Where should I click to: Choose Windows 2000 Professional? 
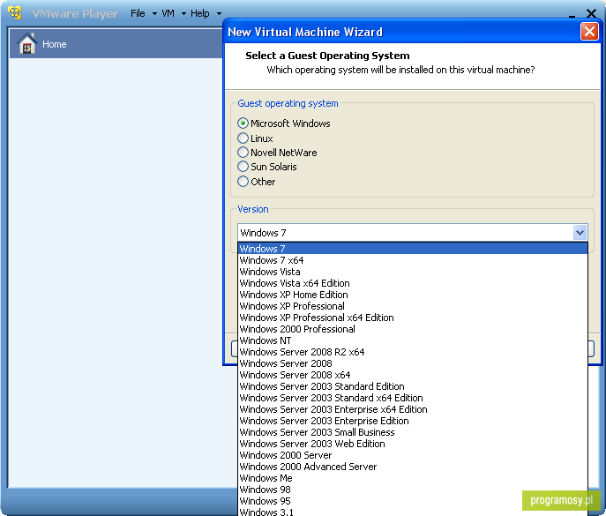pos(413,329)
